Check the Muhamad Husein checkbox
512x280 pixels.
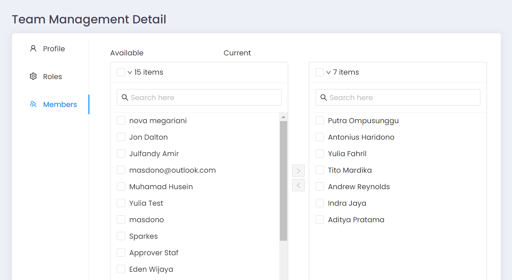[121, 186]
